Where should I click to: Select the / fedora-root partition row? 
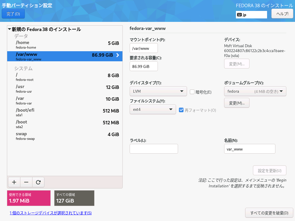pos(65,77)
